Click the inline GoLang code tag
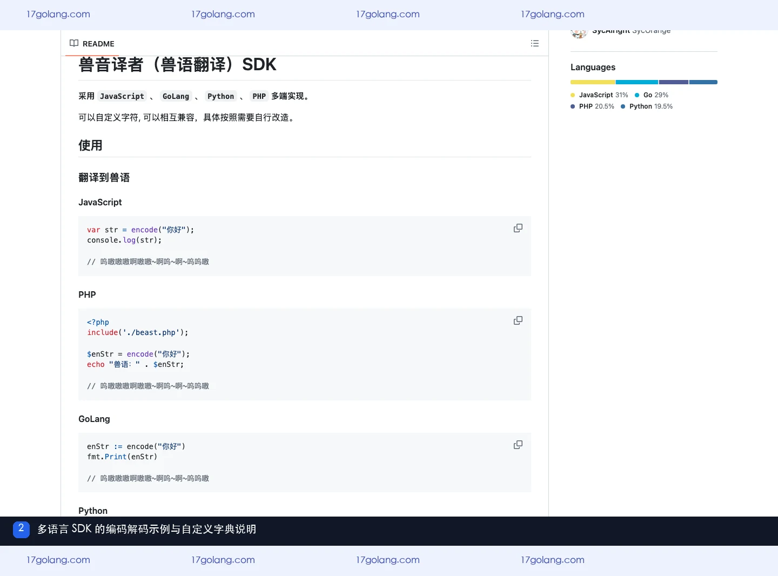 click(x=176, y=96)
